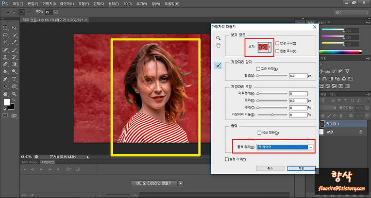Select the Lasso tool
Image resolution: width=371 pixels, height=198 pixels.
[x=5, y=35]
